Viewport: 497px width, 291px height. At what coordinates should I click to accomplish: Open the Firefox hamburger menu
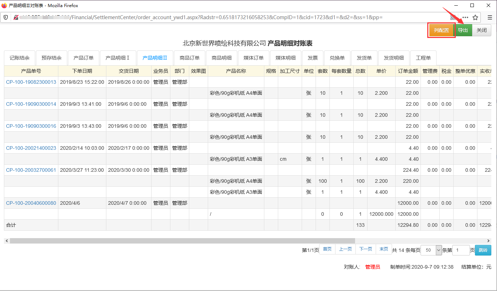(x=490, y=17)
